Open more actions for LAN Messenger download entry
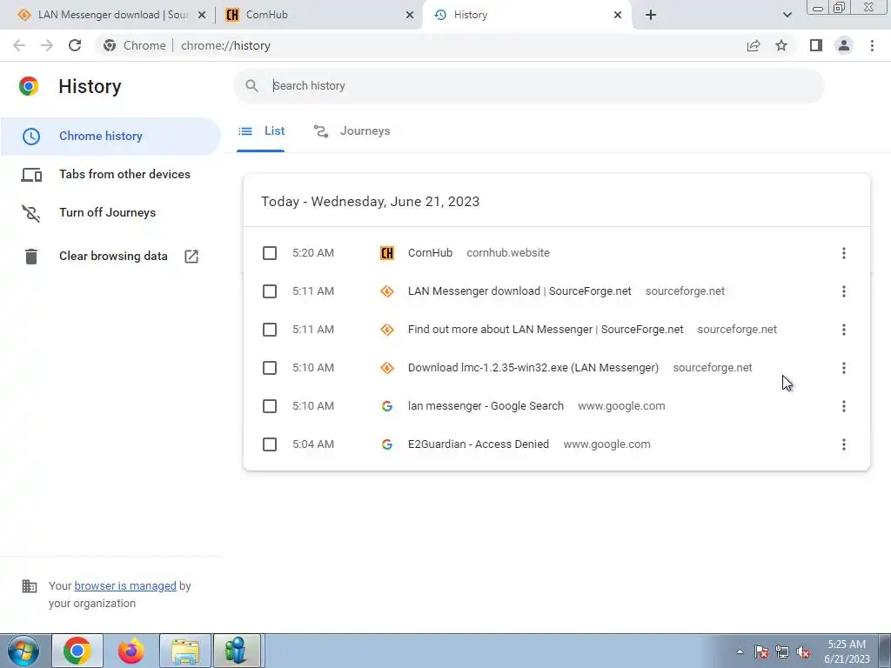This screenshot has height=668, width=891. coord(844,291)
